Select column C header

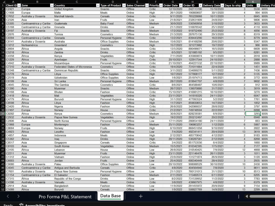(x=77, y=2)
